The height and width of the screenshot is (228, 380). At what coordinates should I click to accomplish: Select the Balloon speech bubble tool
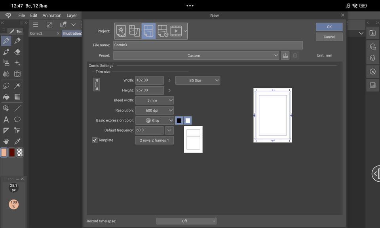(x=17, y=120)
